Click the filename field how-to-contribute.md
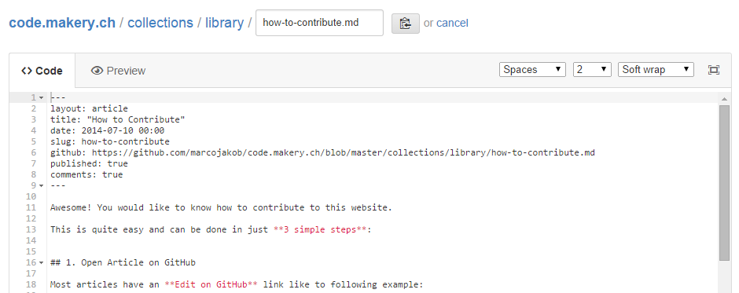Image resolution: width=739 pixels, height=293 pixels. tap(319, 23)
